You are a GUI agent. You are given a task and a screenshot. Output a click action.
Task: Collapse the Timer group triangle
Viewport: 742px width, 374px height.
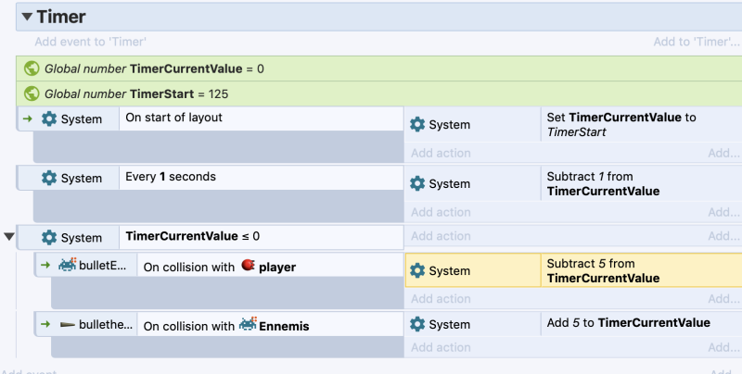point(27,17)
